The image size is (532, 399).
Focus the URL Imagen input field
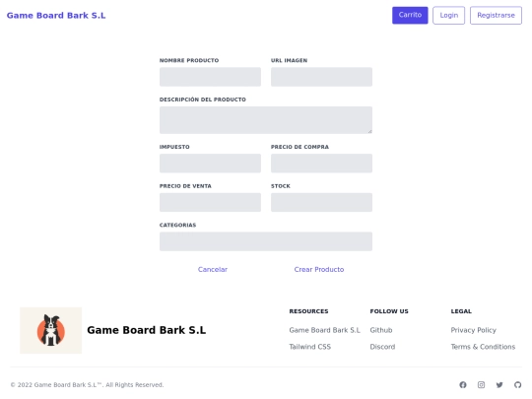pyautogui.click(x=321, y=77)
